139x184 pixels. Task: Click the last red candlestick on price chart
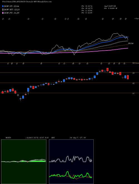point(128,77)
